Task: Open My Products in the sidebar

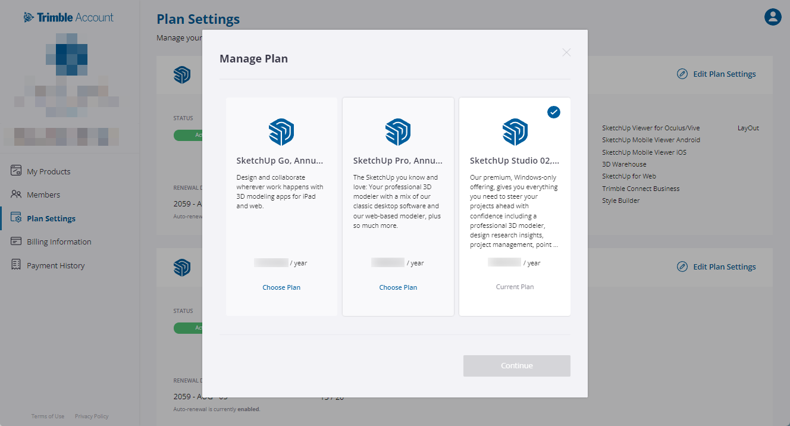Action: 48,171
